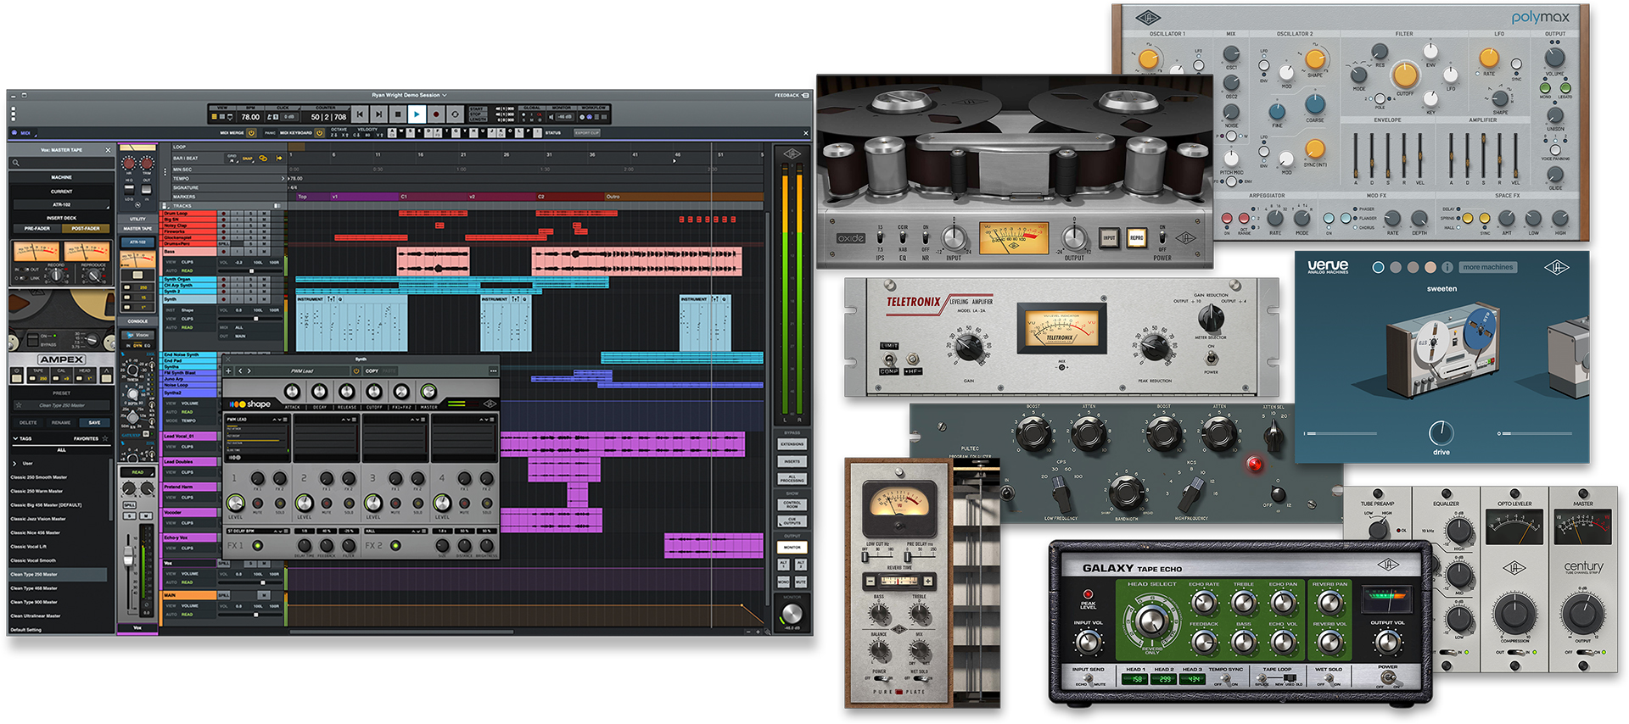Image resolution: width=1629 pixels, height=724 pixels.
Task: Click the Teletronix Peak Reduction knob
Action: coord(1155,347)
